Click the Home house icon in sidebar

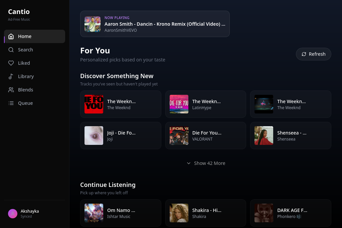click(11, 36)
